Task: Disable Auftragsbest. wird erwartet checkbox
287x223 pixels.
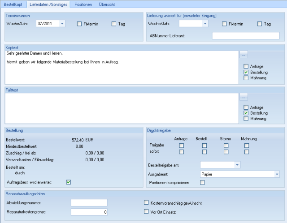Action: pos(69,182)
